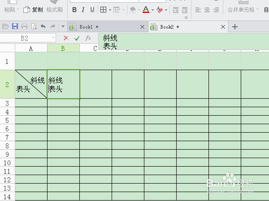This screenshot has height=201, width=269.
Task: Align text right
Action: [x=216, y=10]
